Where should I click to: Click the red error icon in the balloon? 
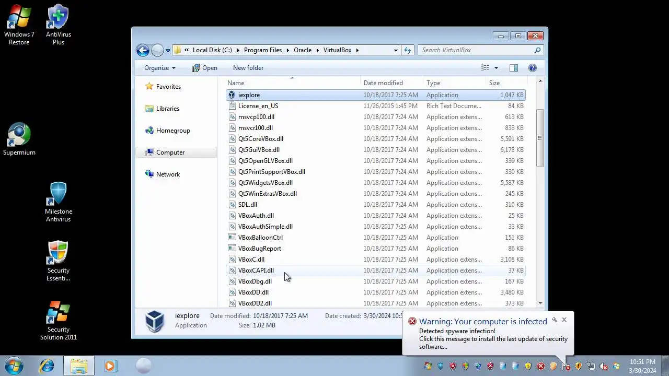[x=412, y=321]
